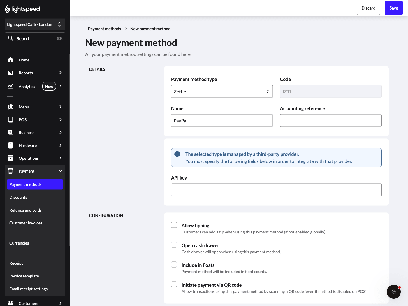Click the Home house icon
408x306 pixels.
pos(10,60)
